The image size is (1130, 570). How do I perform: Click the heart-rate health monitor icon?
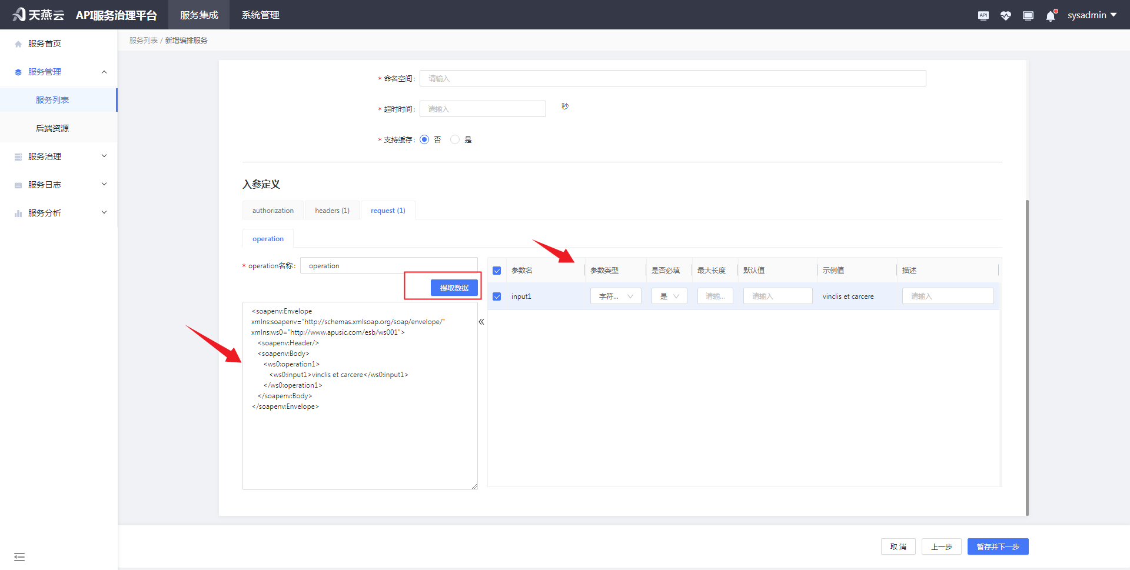(1006, 15)
